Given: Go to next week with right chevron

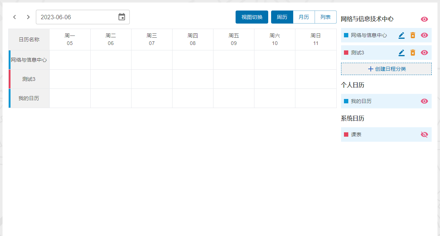Looking at the screenshot, I should click(x=28, y=17).
